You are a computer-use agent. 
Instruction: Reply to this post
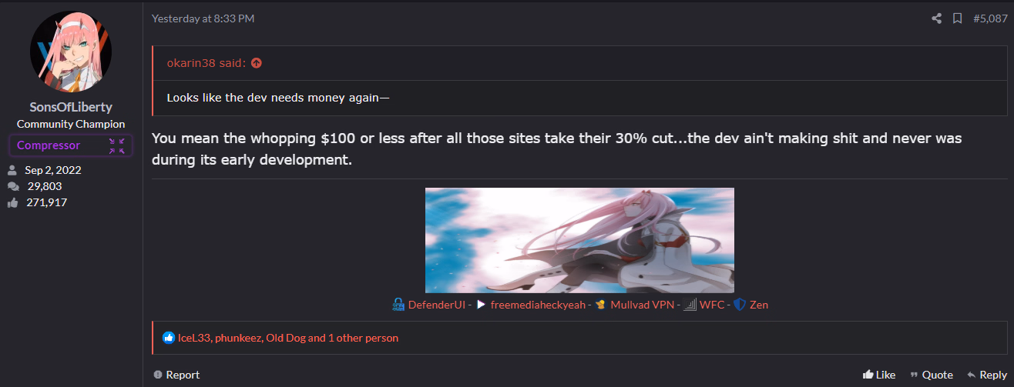click(987, 375)
